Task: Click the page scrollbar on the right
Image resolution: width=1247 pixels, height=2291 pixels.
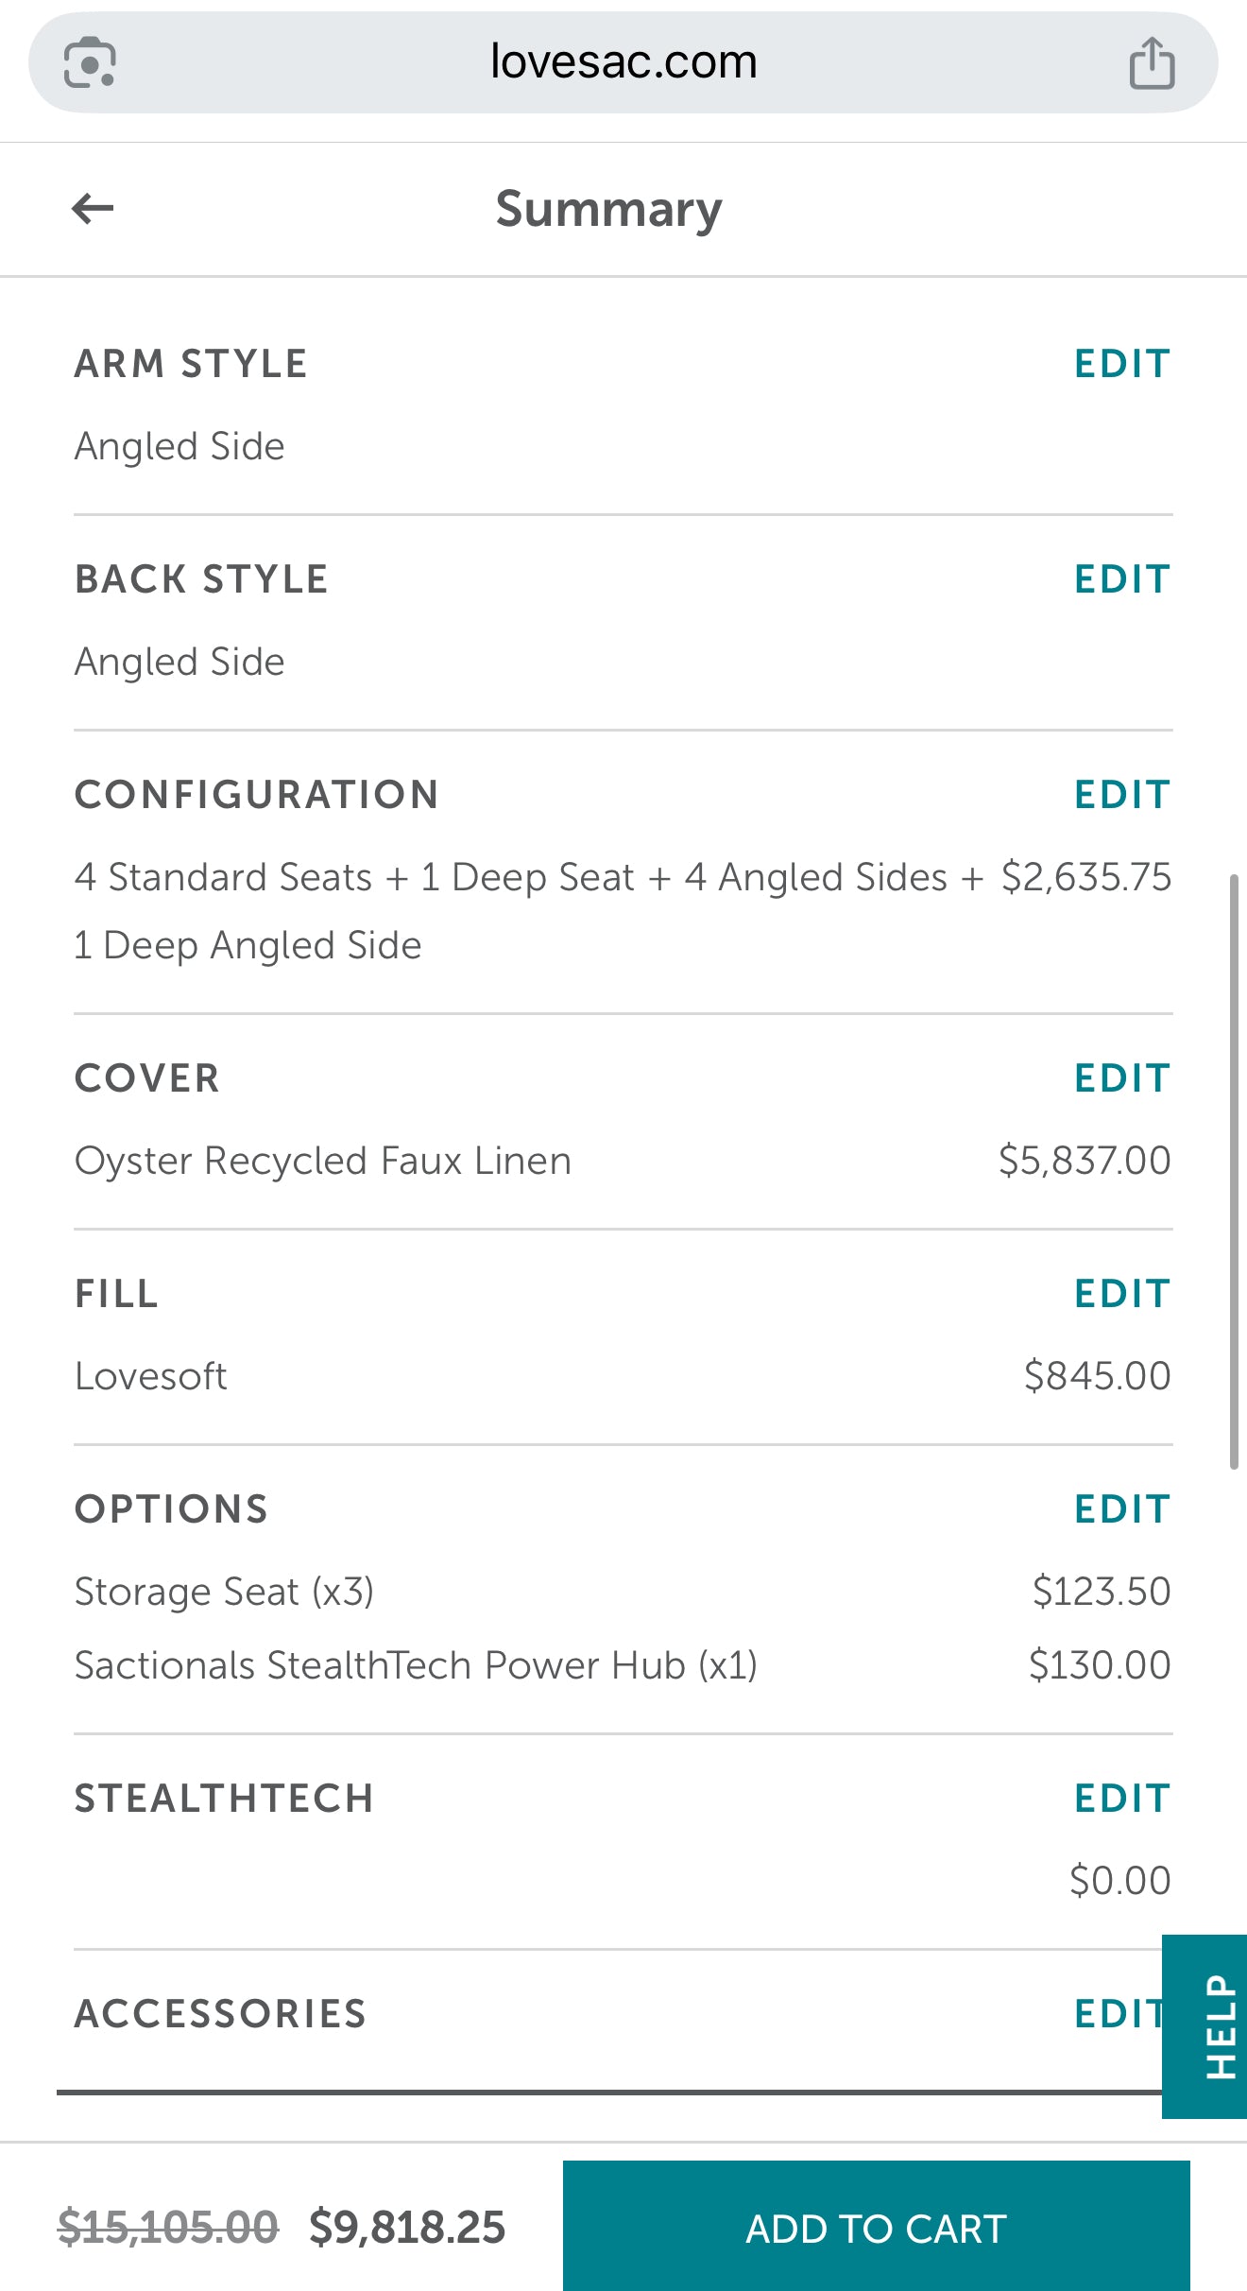Action: point(1234,1172)
